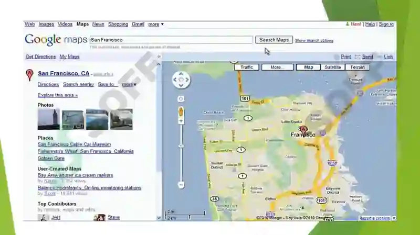Click the red A marker beside San Francisco, CA

point(30,75)
